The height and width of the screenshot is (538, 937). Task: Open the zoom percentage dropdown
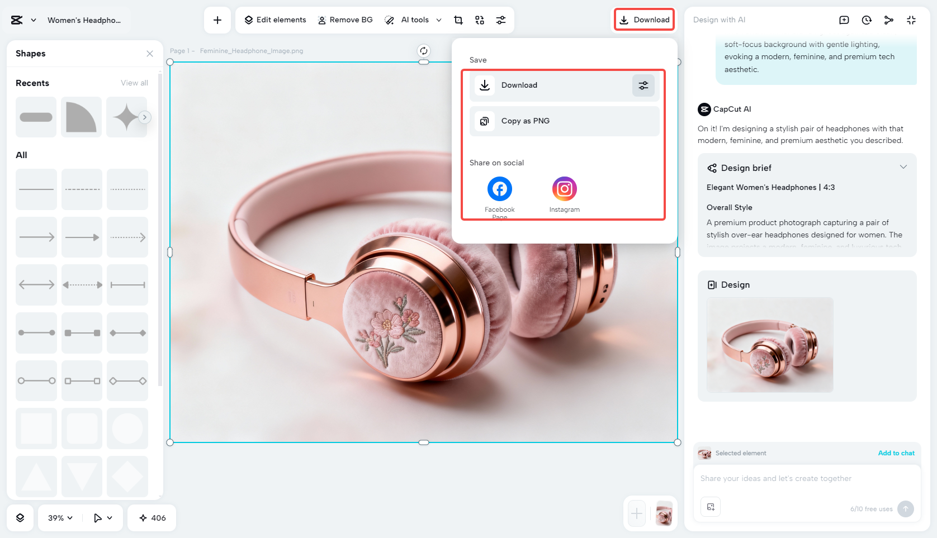[59, 518]
